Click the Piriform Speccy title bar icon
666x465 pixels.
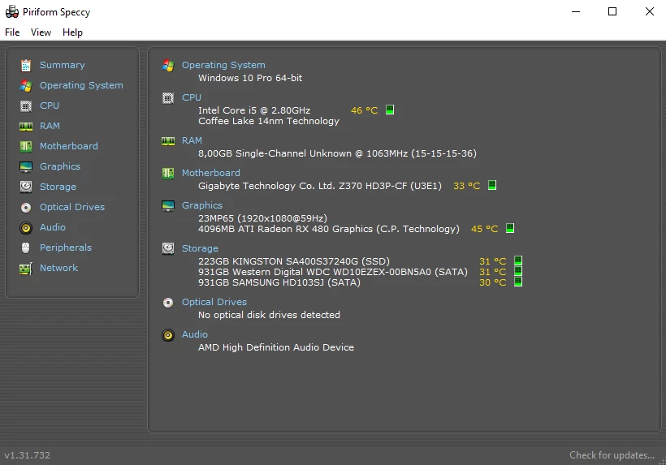click(12, 12)
